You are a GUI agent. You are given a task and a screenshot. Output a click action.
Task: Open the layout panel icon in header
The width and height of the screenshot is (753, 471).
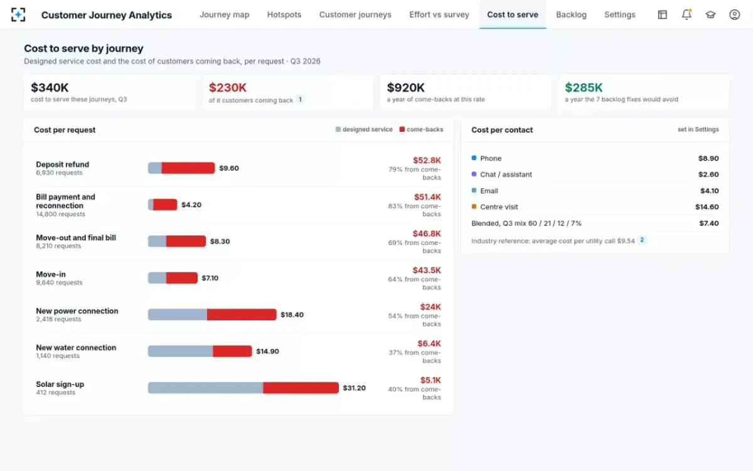pyautogui.click(x=663, y=14)
